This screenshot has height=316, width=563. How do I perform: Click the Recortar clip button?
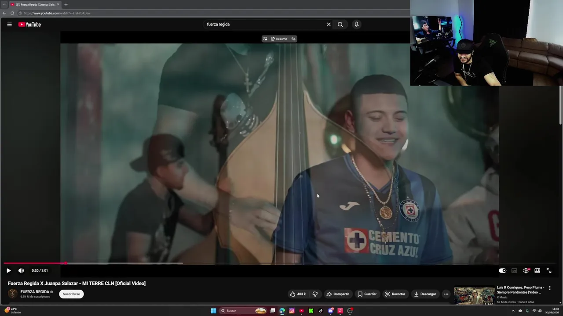[x=395, y=294]
